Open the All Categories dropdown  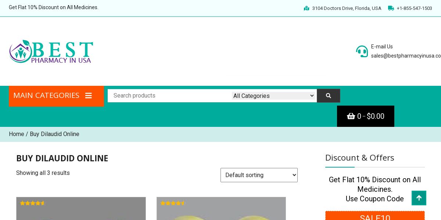click(x=274, y=96)
